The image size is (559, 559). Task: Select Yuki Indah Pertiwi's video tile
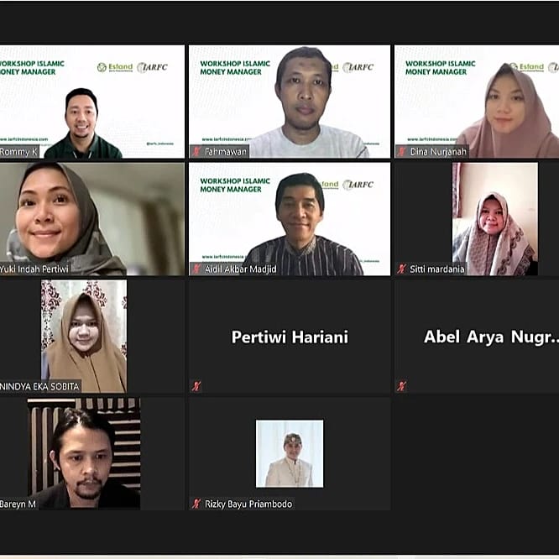(x=92, y=219)
